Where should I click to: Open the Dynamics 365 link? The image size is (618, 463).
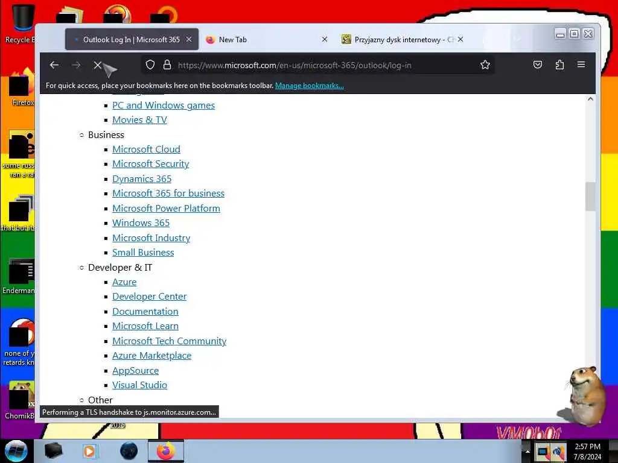pos(142,178)
